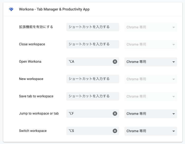
Task: Click shortcut field for 拡張機能を有効にする
Action: pyautogui.click(x=92, y=27)
